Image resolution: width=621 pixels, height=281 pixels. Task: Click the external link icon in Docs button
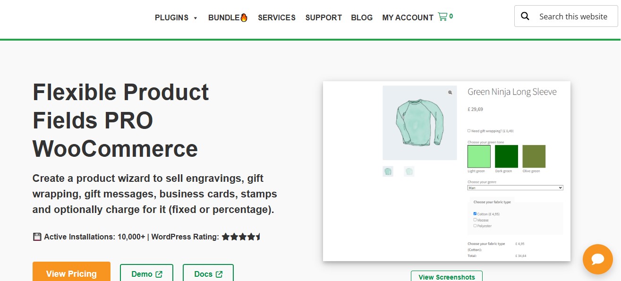pos(218,274)
